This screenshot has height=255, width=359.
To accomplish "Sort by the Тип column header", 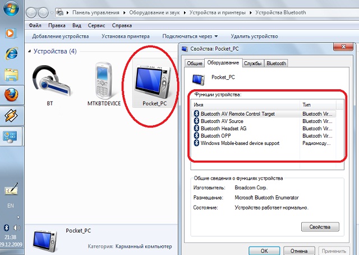I will tap(318, 105).
